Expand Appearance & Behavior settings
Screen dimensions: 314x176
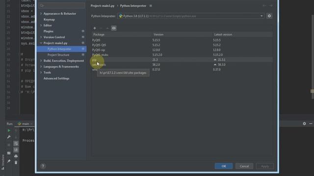point(41,14)
